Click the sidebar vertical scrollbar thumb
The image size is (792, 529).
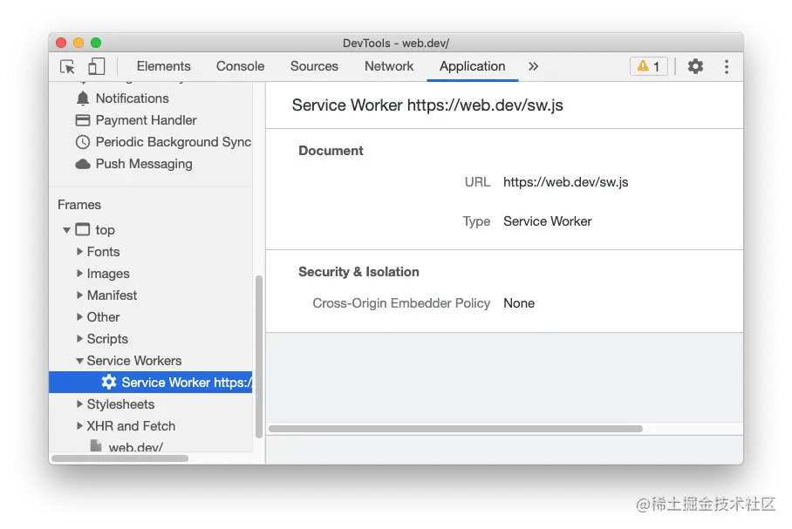tap(259, 356)
